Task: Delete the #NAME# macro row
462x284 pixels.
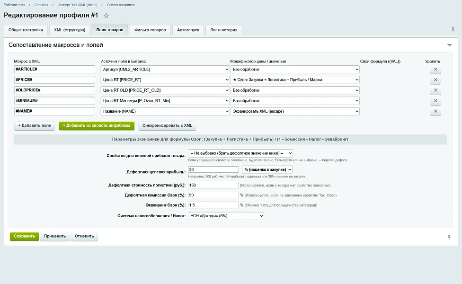Action: [435, 111]
